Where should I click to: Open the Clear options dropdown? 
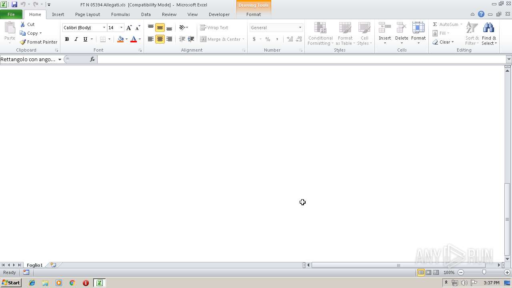click(452, 42)
